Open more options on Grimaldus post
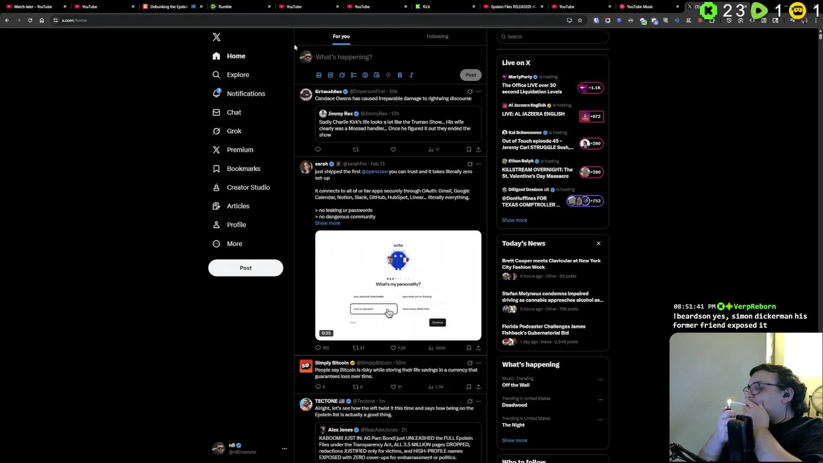Viewport: 823px width, 463px height. (x=478, y=92)
